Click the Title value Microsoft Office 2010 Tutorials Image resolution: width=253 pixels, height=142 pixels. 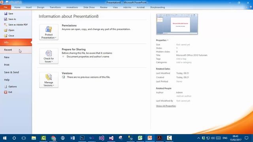pos(192,55)
